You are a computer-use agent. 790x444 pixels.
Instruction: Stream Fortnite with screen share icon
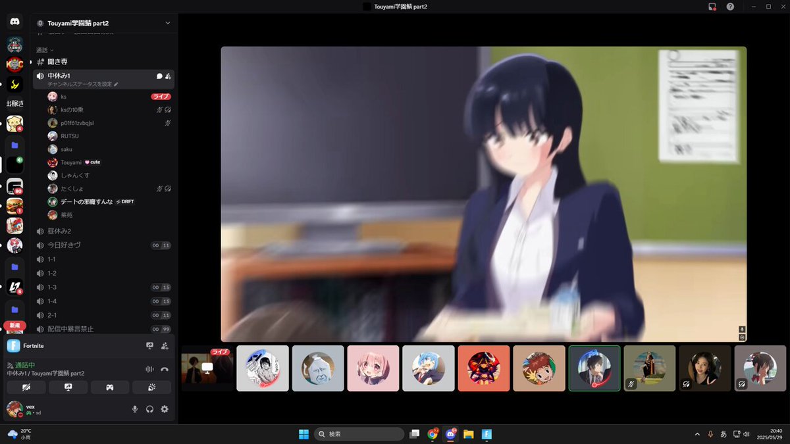click(x=149, y=345)
